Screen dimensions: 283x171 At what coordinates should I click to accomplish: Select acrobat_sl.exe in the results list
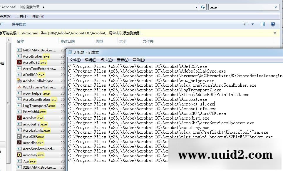point(35,124)
